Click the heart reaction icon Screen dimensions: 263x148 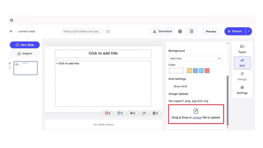point(106,113)
